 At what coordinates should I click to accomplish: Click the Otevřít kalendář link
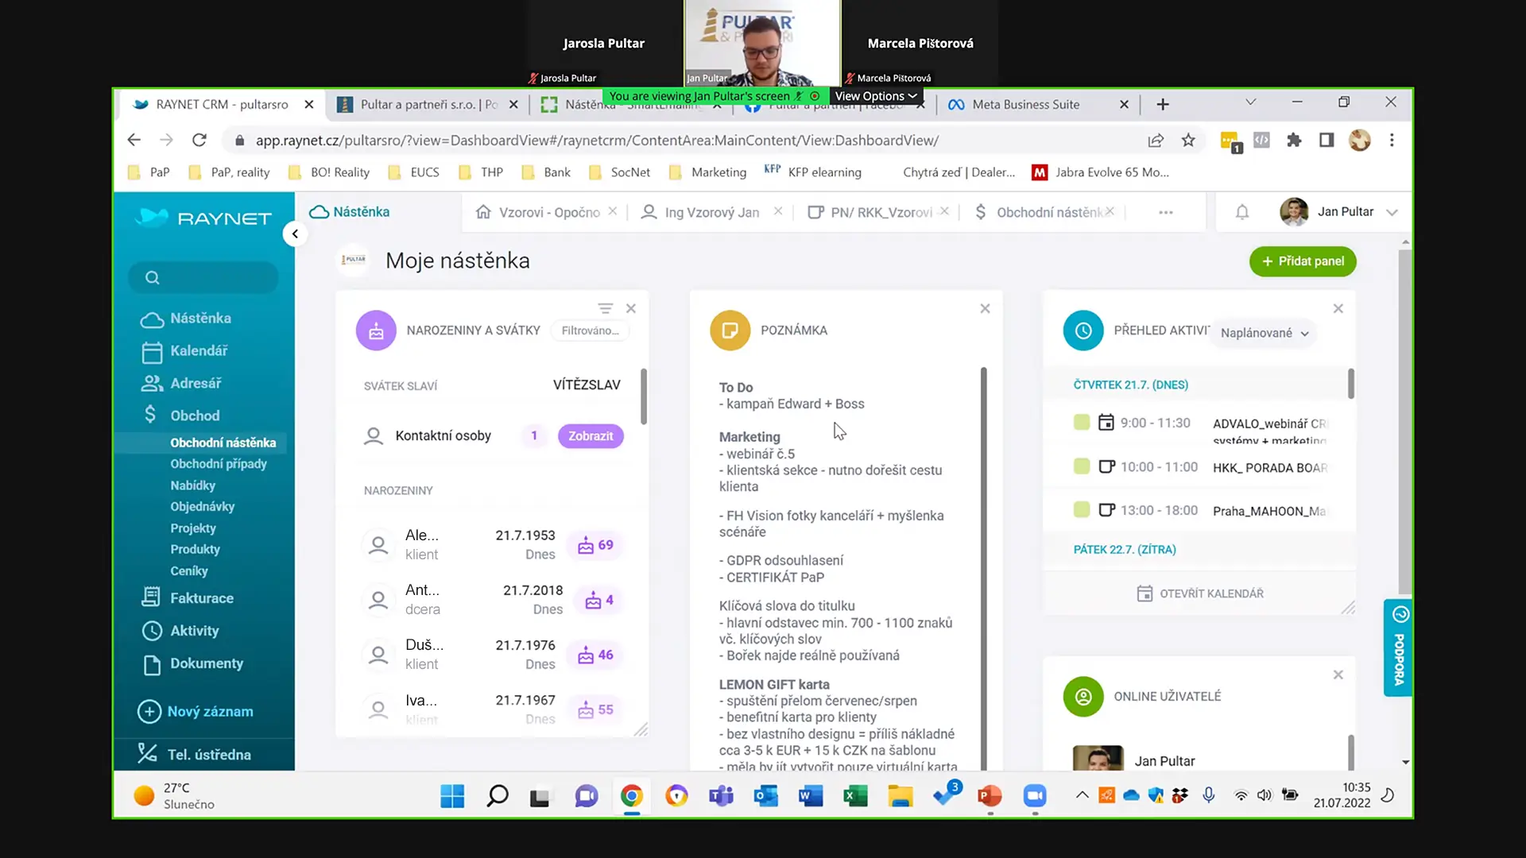(x=1200, y=593)
